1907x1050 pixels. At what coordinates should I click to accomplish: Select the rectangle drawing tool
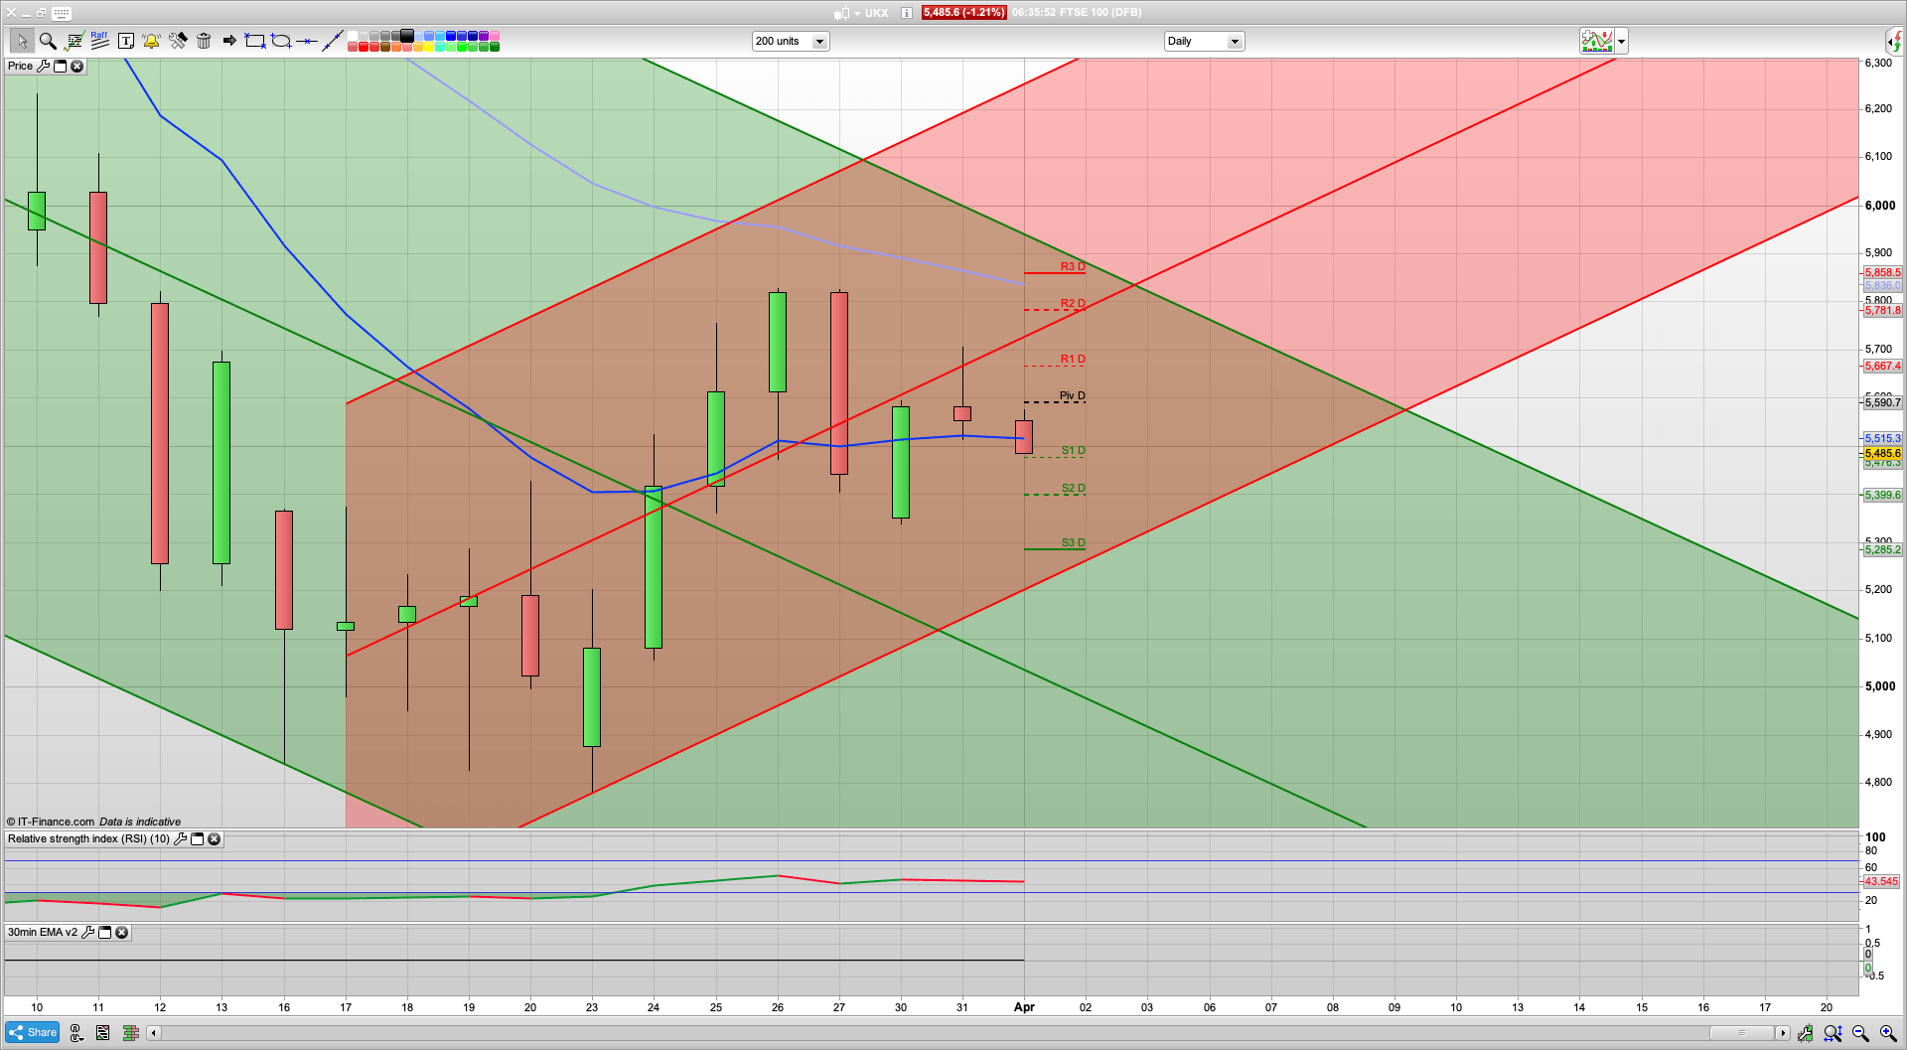(255, 41)
